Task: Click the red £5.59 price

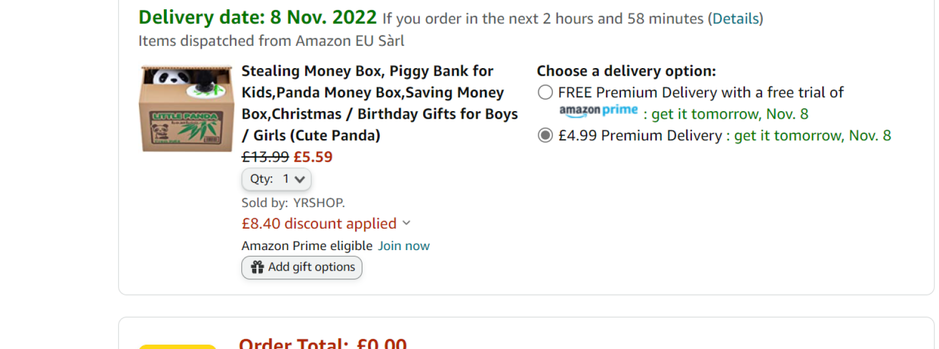Action: (313, 157)
